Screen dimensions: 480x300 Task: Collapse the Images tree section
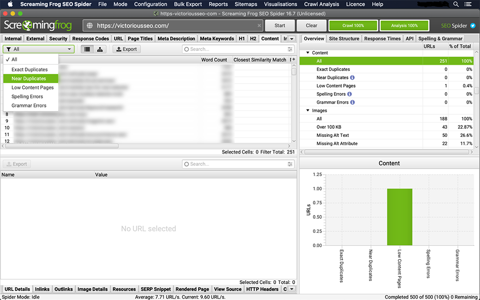point(308,110)
